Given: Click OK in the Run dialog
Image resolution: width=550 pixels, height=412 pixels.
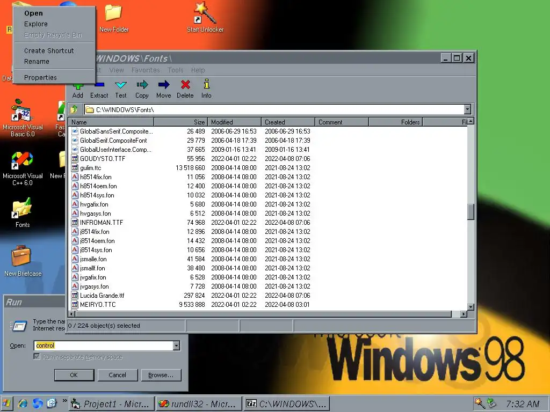Looking at the screenshot, I should click(74, 375).
